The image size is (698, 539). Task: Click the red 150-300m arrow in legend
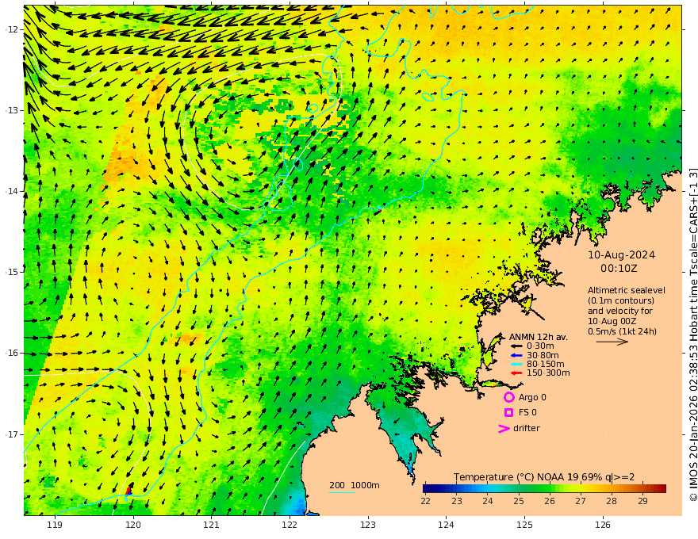(x=516, y=373)
